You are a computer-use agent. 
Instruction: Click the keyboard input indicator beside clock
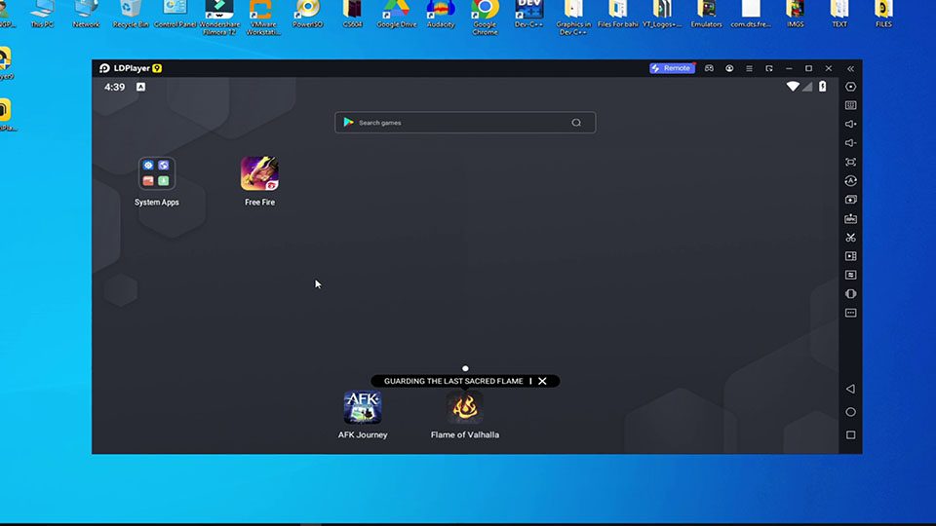coord(140,87)
